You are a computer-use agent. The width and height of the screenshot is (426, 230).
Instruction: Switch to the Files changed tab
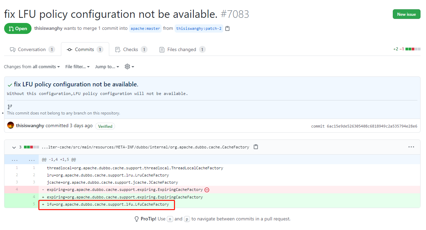(182, 49)
